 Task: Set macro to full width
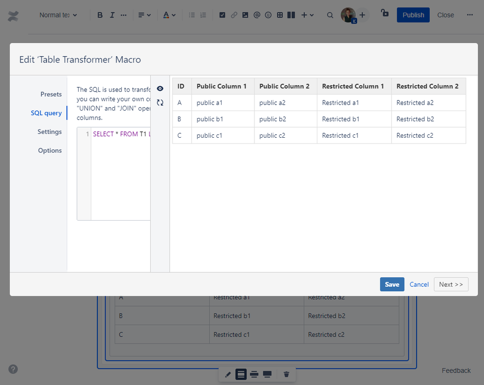267,374
